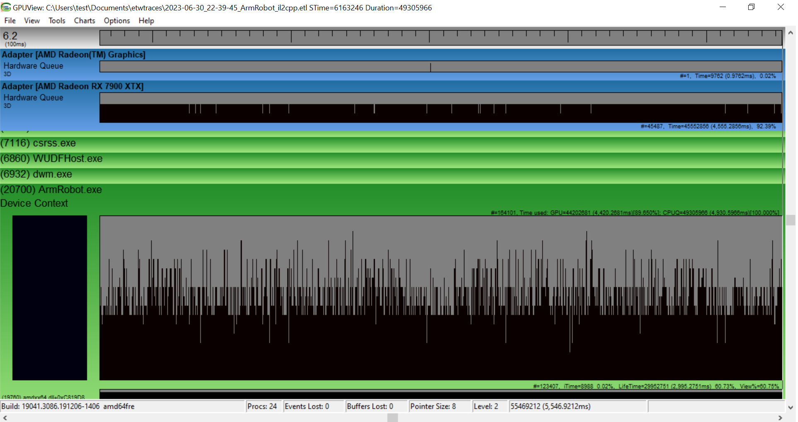The width and height of the screenshot is (798, 422).
Task: Close the GPUView window
Action: point(781,7)
